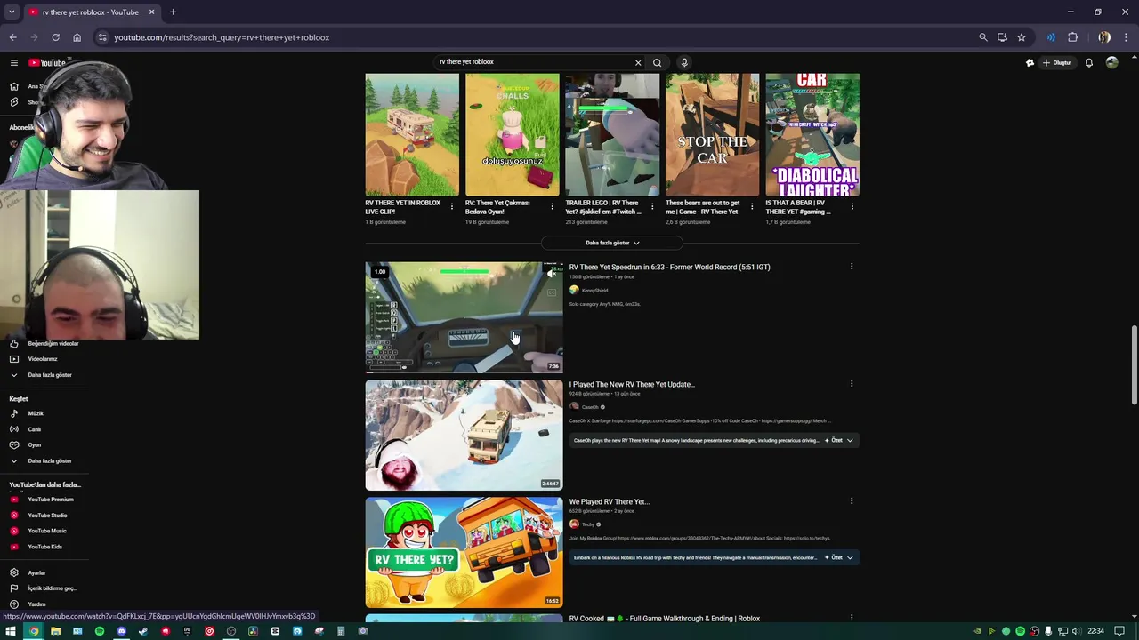Open Chrome extensions puzzle icon
Screen dimensions: 1139x640
tap(1072, 37)
